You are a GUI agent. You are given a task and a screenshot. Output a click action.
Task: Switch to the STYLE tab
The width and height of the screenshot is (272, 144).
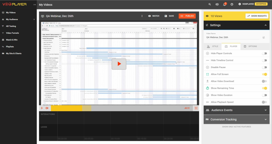213,46
